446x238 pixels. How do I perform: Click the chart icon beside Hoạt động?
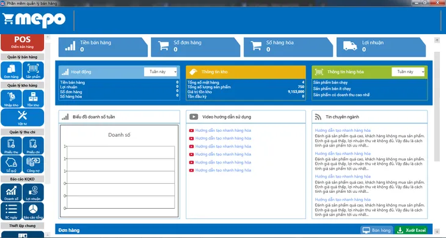tap(65, 72)
